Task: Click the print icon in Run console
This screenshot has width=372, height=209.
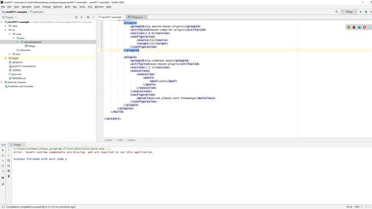Action: point(9,171)
